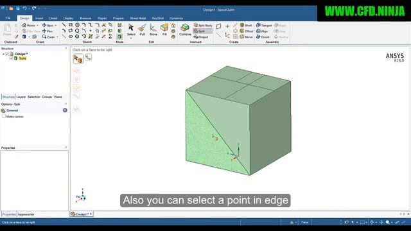Expand the Select tool dropdown arrow
The width and height of the screenshot is (411, 231).
point(131,38)
